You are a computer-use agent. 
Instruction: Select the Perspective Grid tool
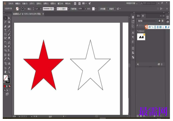click(x=9, y=50)
